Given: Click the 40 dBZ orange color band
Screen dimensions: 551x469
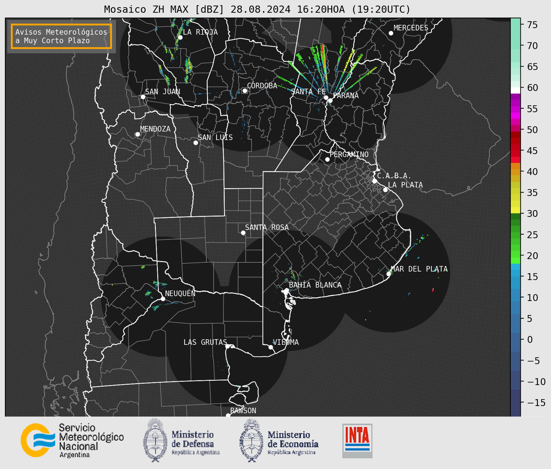Looking at the screenshot, I should 515,172.
